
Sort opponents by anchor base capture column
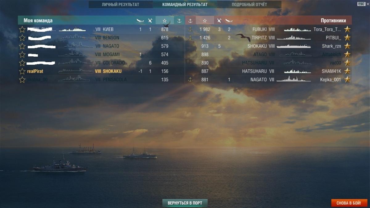(x=190, y=21)
